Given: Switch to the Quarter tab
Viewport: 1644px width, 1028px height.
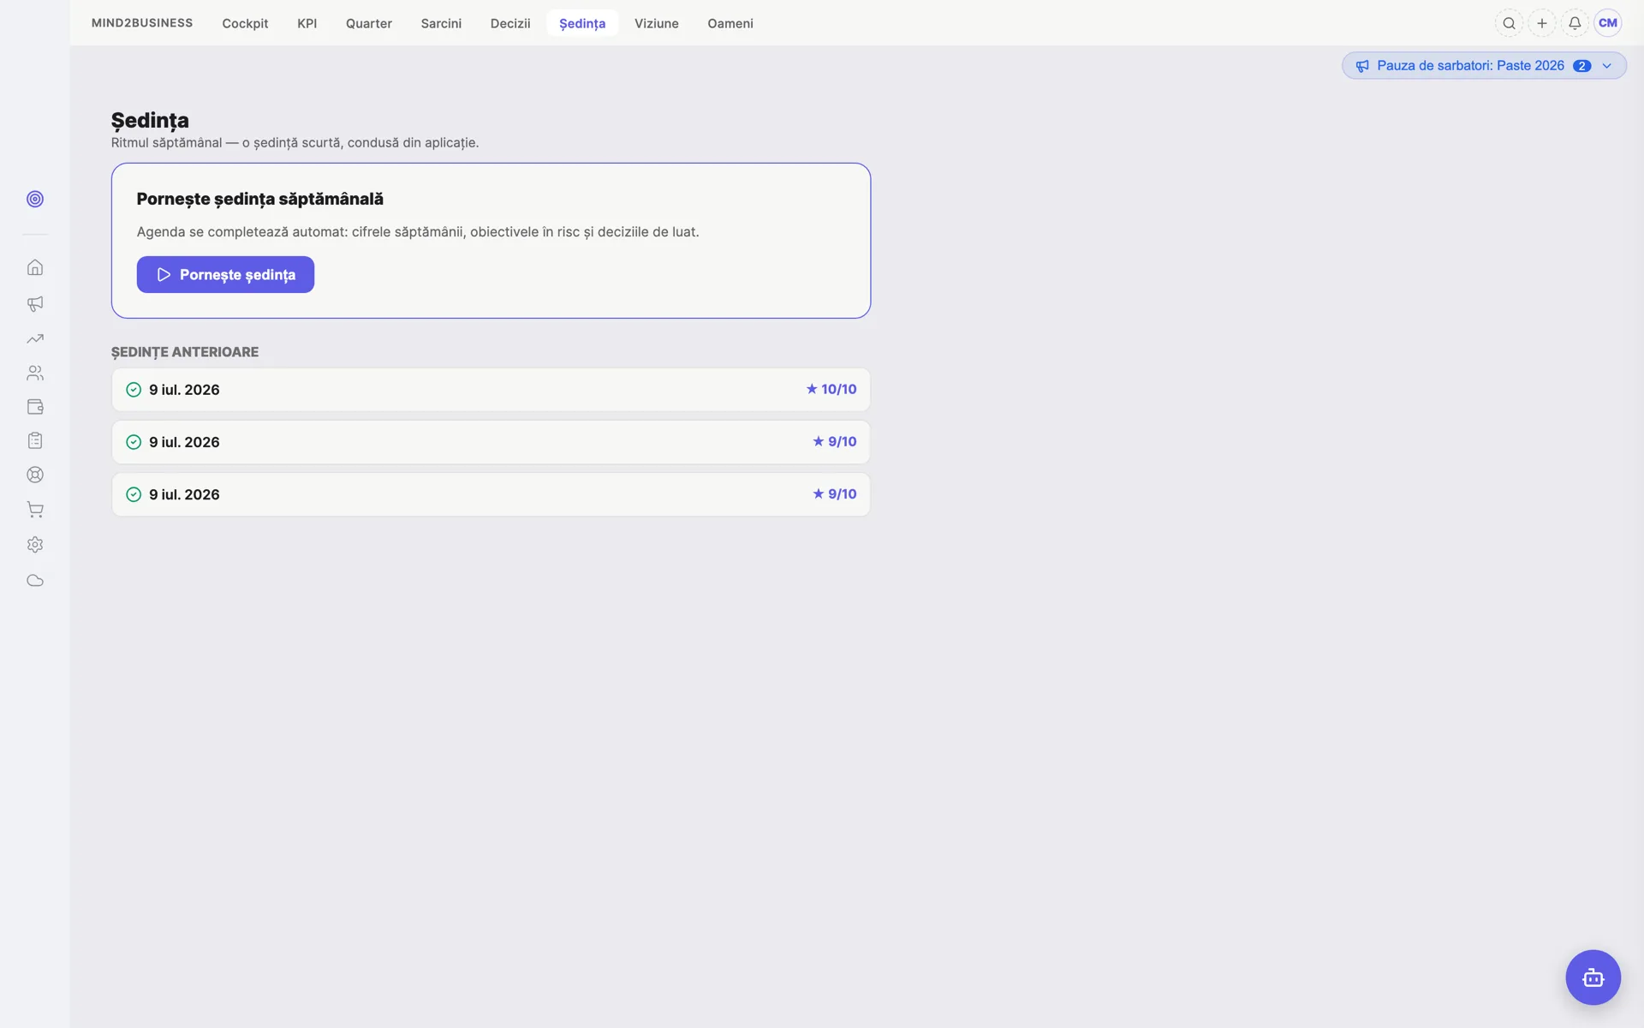Looking at the screenshot, I should click(x=369, y=23).
